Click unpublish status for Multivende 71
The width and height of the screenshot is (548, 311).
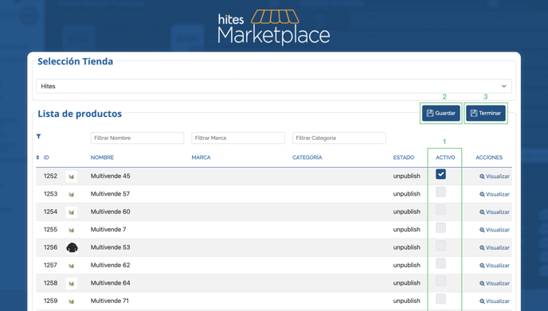[x=406, y=301]
